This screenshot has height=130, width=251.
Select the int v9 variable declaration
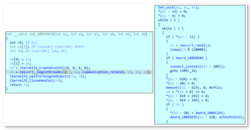[x=17, y=51]
